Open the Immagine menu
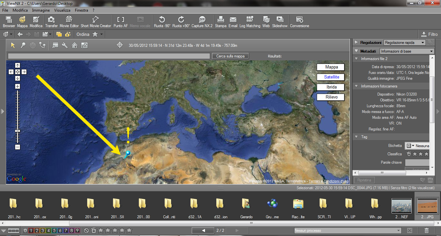441x236 pixels. point(41,10)
